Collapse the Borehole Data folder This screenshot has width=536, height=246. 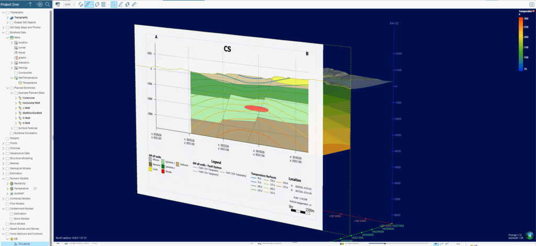(4, 32)
